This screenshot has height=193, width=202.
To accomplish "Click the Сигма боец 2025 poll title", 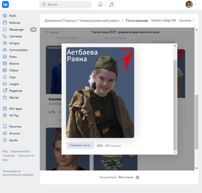I will (x=125, y=32).
